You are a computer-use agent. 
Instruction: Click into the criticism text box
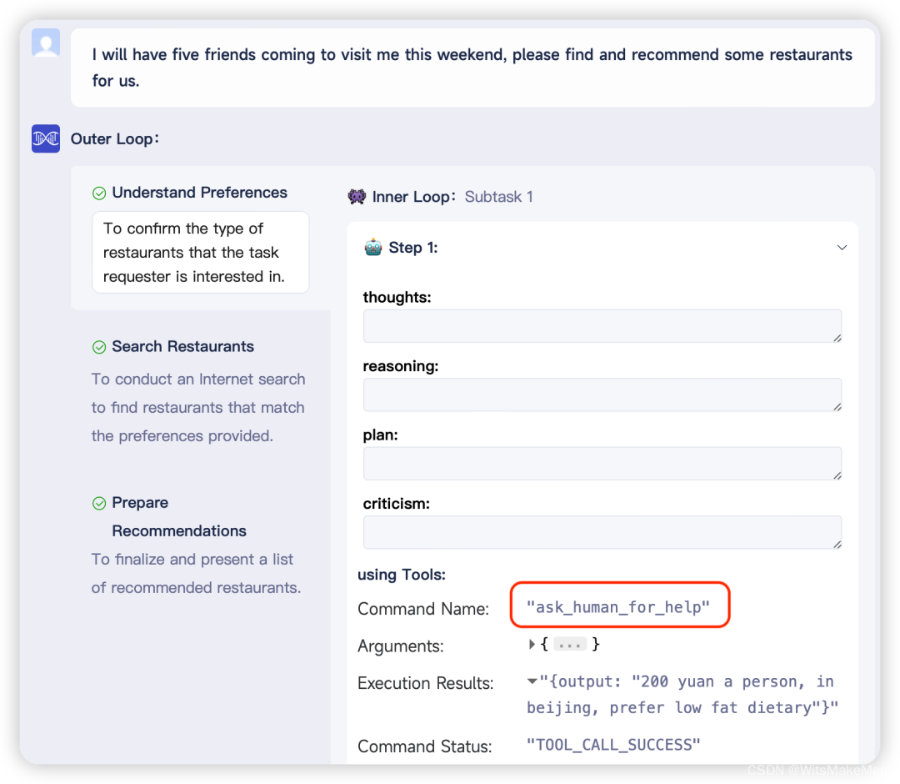pyautogui.click(x=602, y=532)
